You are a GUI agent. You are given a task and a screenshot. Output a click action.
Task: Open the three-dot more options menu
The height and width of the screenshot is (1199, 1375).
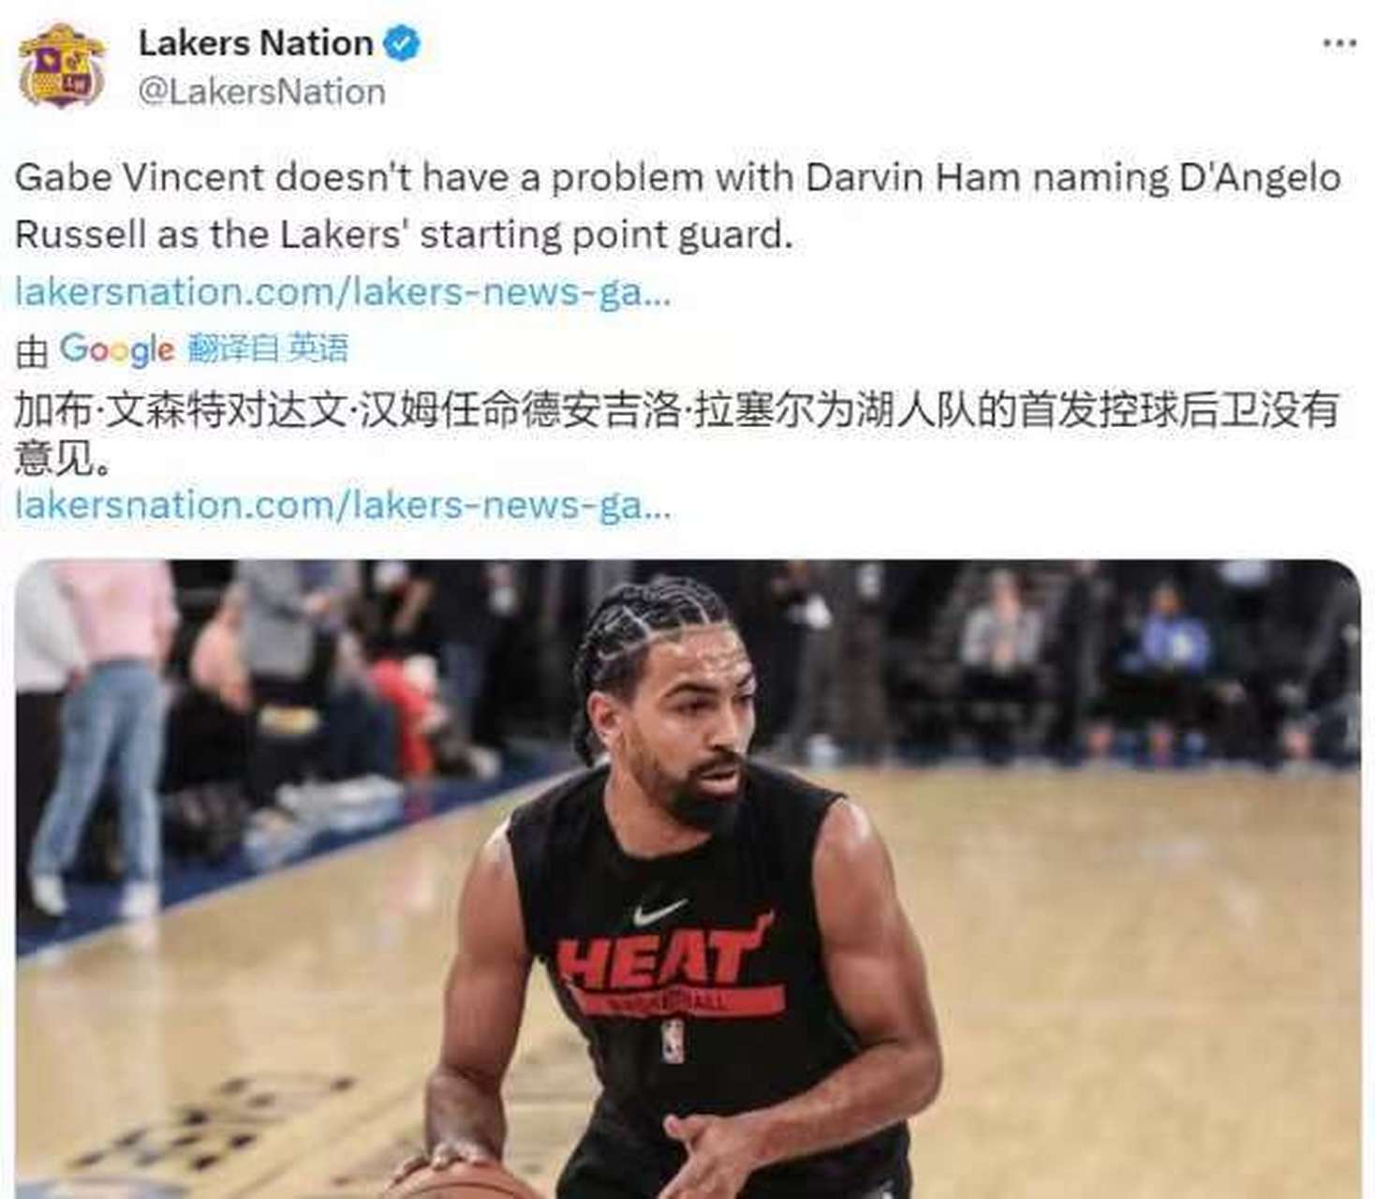(1339, 43)
